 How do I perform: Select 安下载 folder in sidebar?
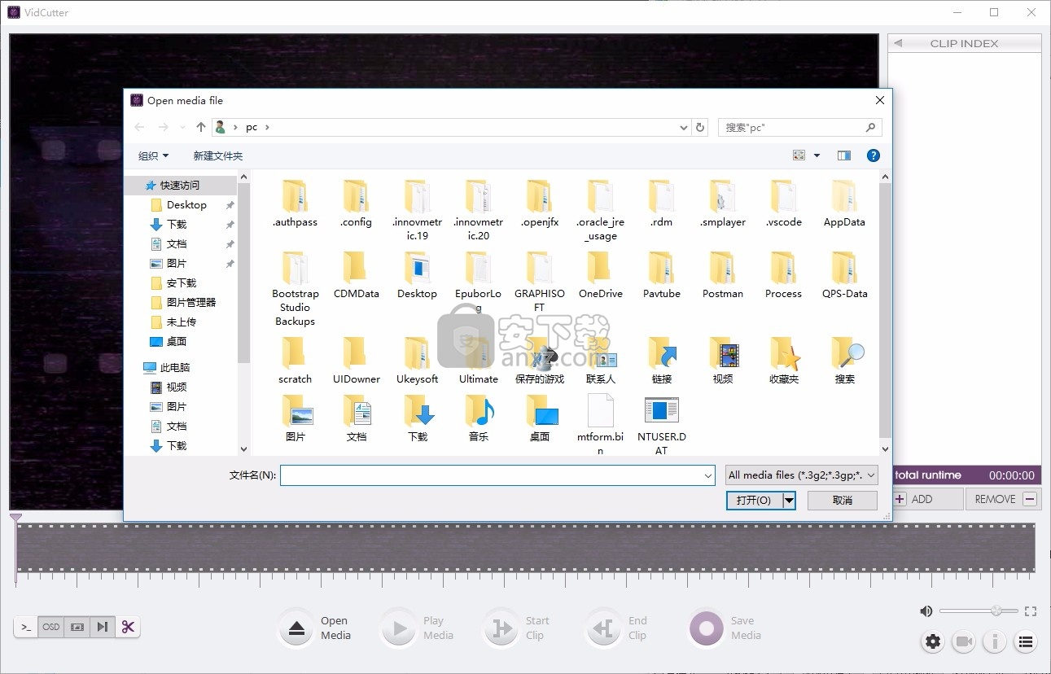click(182, 283)
